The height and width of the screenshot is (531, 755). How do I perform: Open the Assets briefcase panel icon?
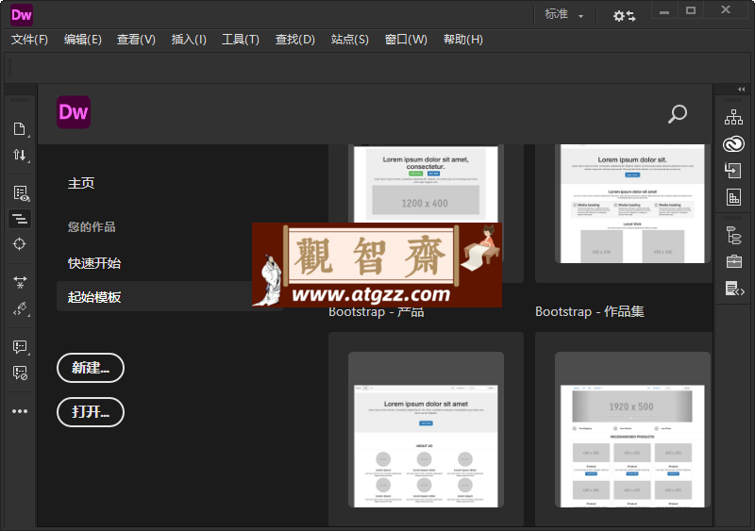coord(734,261)
